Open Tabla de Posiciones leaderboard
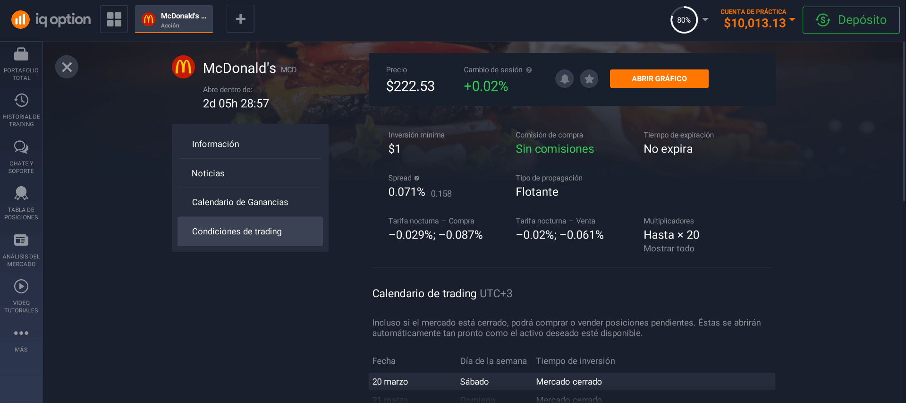 tap(21, 203)
